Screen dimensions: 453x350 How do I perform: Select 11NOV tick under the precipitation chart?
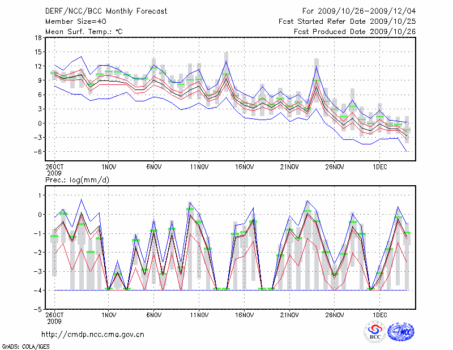(x=199, y=314)
